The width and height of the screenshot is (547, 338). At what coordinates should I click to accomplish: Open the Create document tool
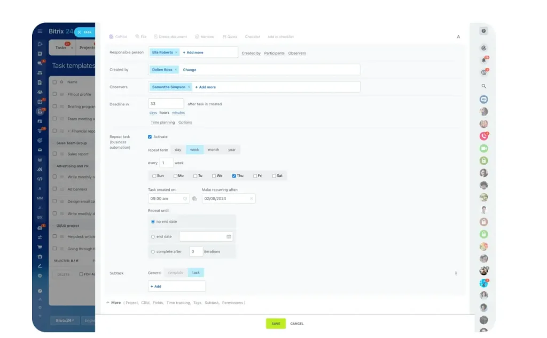pyautogui.click(x=171, y=36)
